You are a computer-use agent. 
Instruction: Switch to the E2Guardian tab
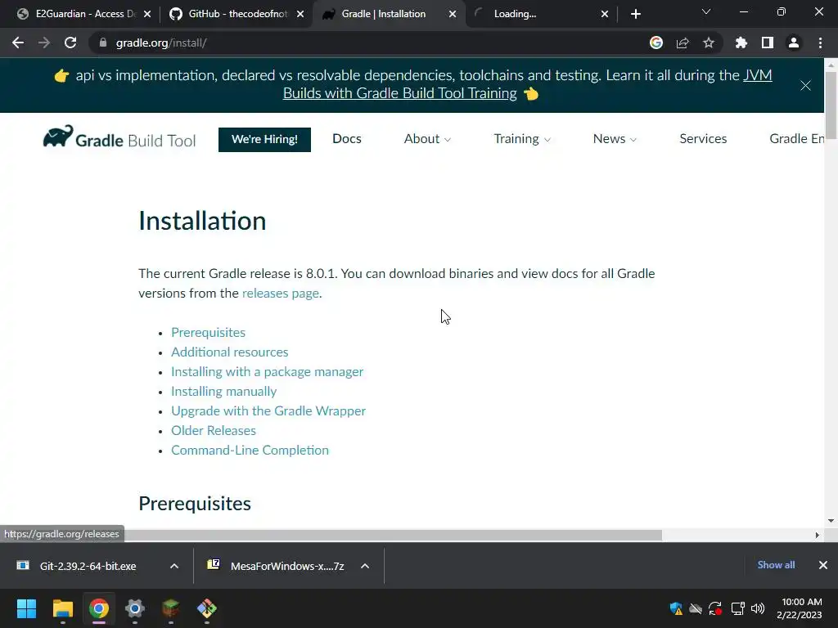point(83,14)
